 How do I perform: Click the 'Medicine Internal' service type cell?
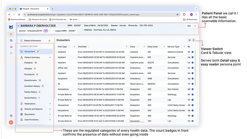point(175,52)
